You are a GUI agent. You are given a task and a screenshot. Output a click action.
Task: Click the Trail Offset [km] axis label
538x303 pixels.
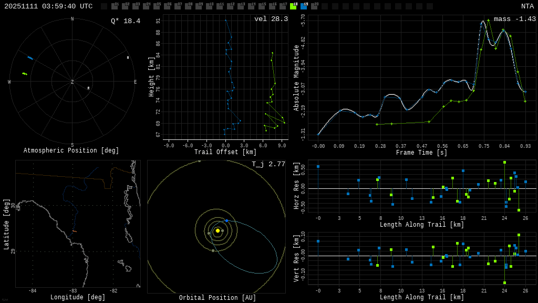point(225,152)
